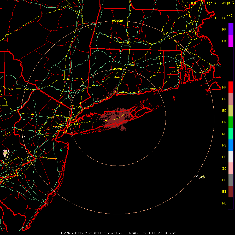This screenshot has width=235, height=235.
Task: Click the "50 NMI" range ring label
Action: coord(117,69)
